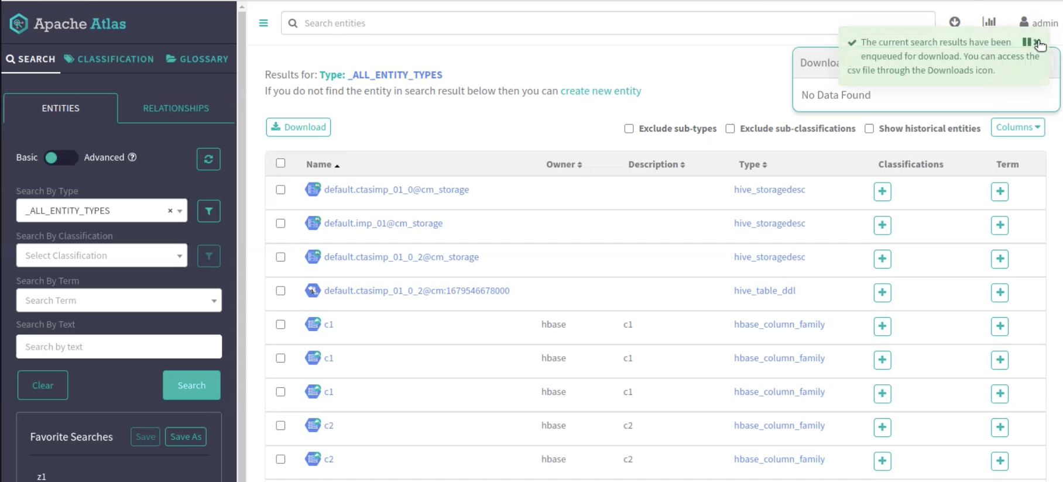Switch to the Relationships tab
This screenshot has width=1063, height=482.
point(176,108)
